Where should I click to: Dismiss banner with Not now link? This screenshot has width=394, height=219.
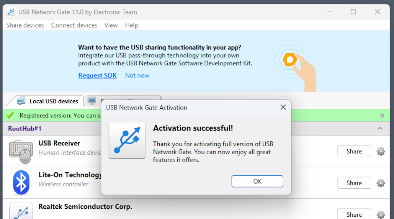click(x=137, y=75)
